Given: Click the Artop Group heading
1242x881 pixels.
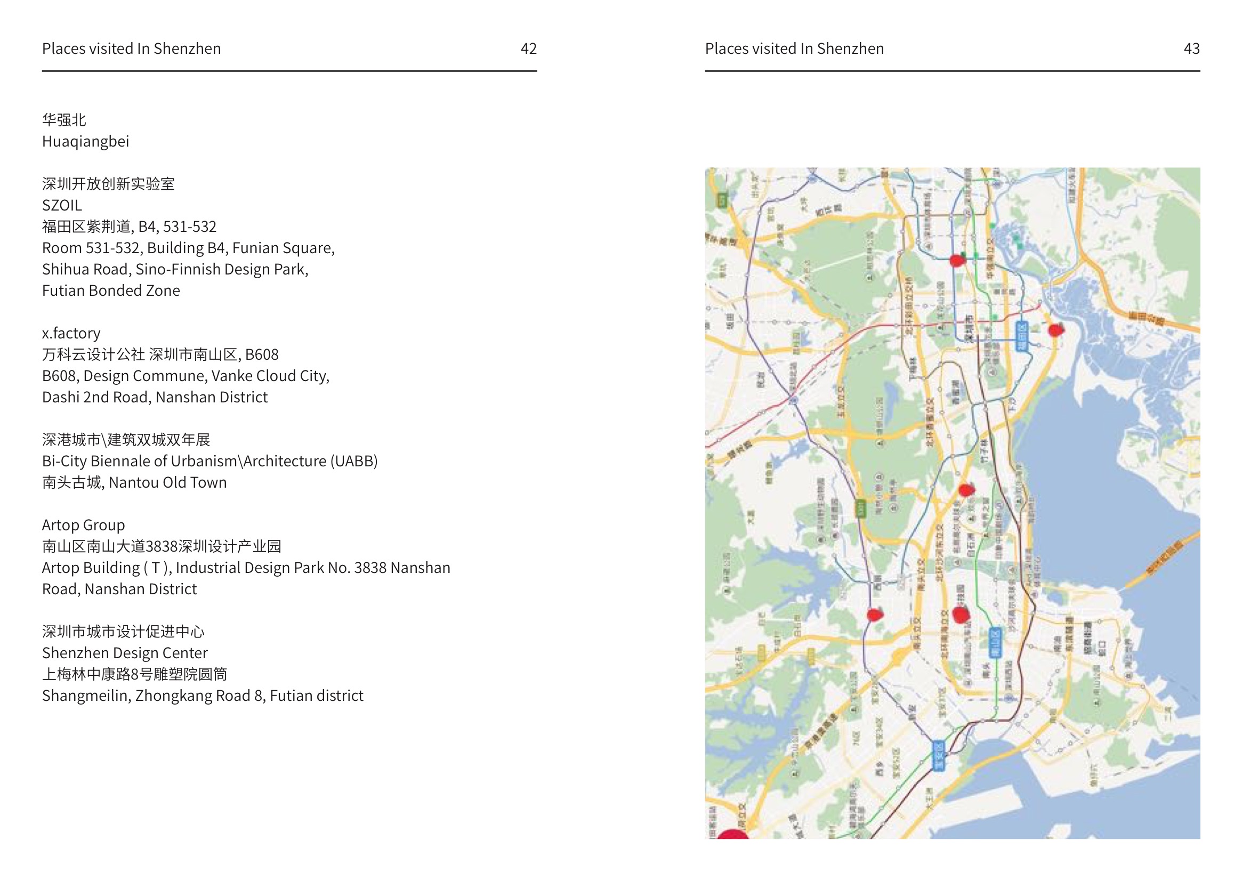Looking at the screenshot, I should click(83, 525).
